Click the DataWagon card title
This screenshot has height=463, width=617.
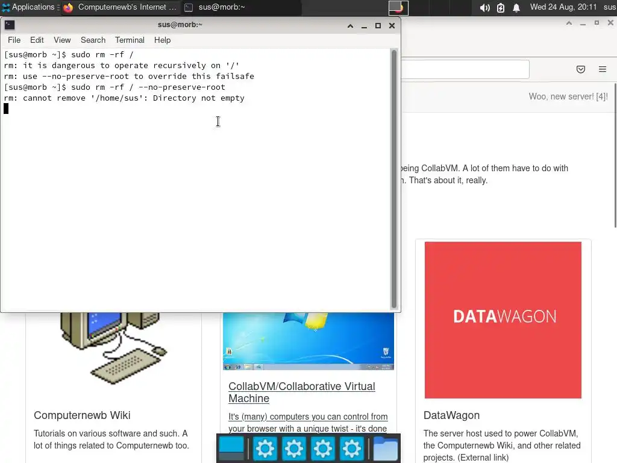(x=451, y=415)
